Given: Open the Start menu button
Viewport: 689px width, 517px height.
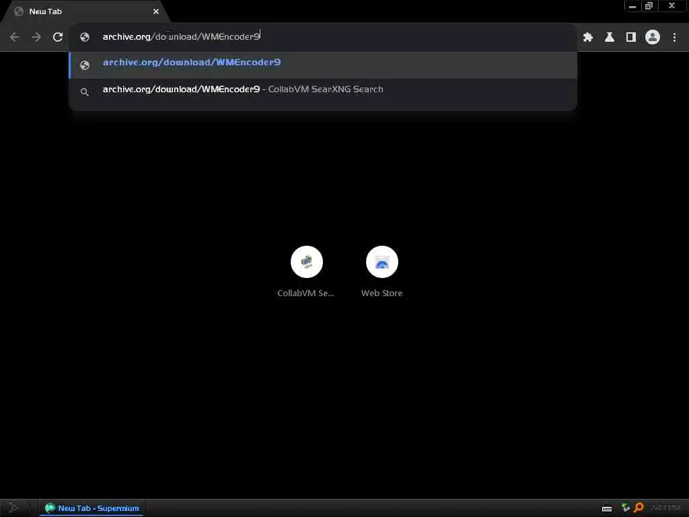Looking at the screenshot, I should click(14, 508).
